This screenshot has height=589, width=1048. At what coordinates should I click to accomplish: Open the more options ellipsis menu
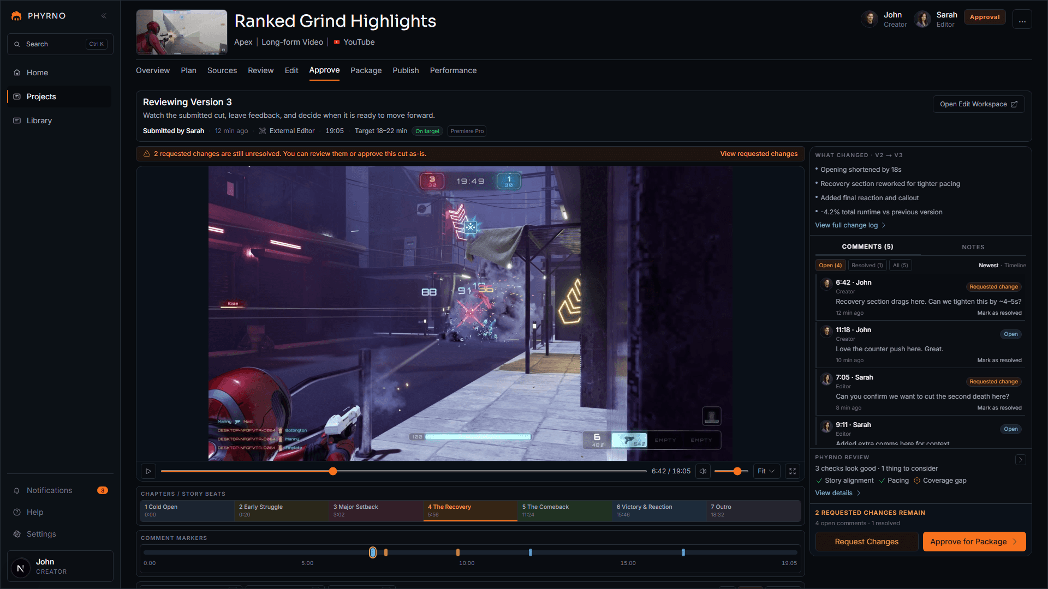click(1022, 19)
